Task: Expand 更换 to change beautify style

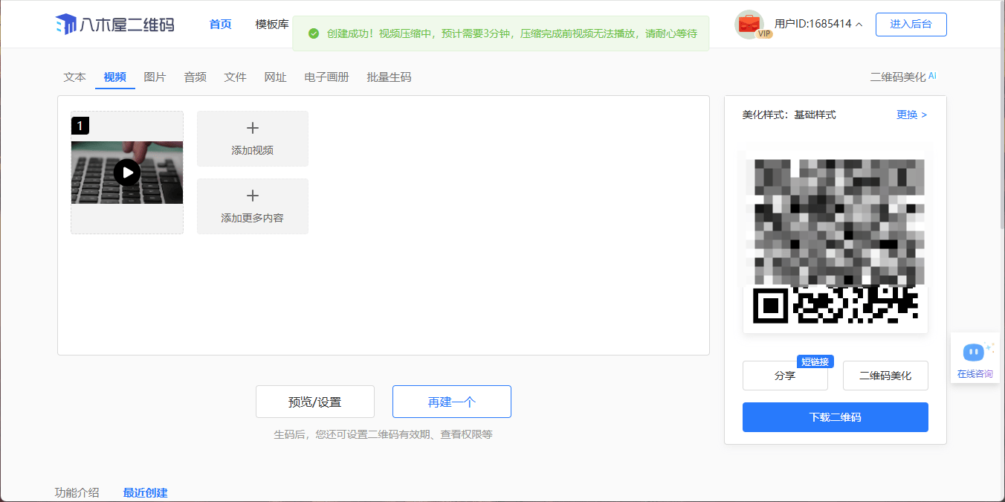Action: [911, 115]
